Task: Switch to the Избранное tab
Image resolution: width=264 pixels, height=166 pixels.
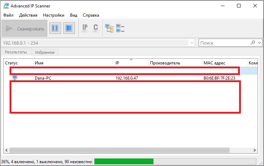Action: point(45,52)
